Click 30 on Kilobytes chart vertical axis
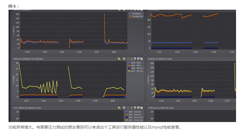 (x=17, y=63)
